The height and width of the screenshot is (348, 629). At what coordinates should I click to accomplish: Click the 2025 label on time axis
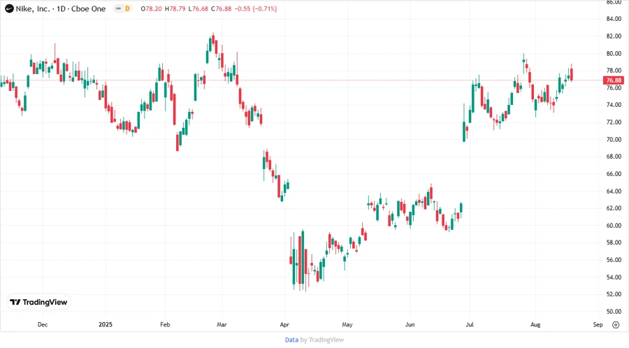[106, 325]
